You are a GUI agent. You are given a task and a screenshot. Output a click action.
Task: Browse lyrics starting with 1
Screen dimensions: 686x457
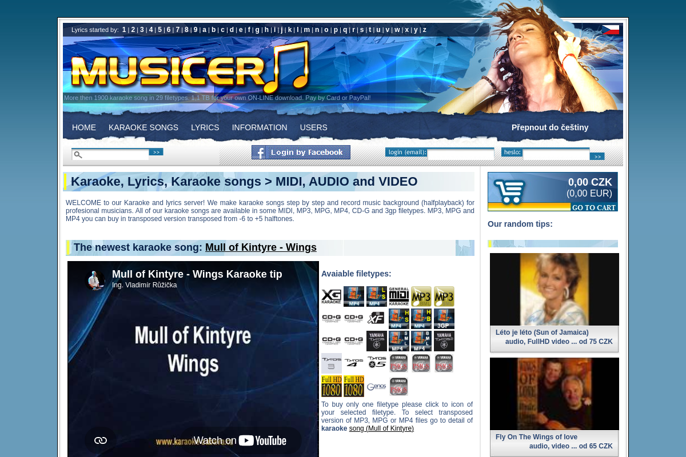pyautogui.click(x=124, y=30)
